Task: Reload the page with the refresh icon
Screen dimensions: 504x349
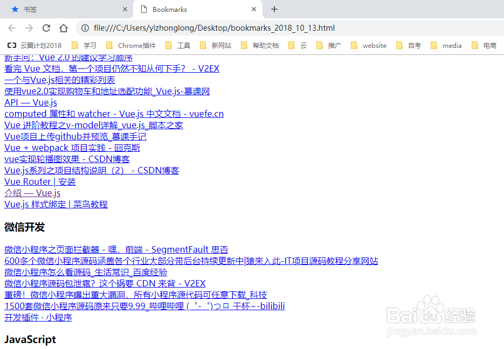Action: click(x=46, y=28)
